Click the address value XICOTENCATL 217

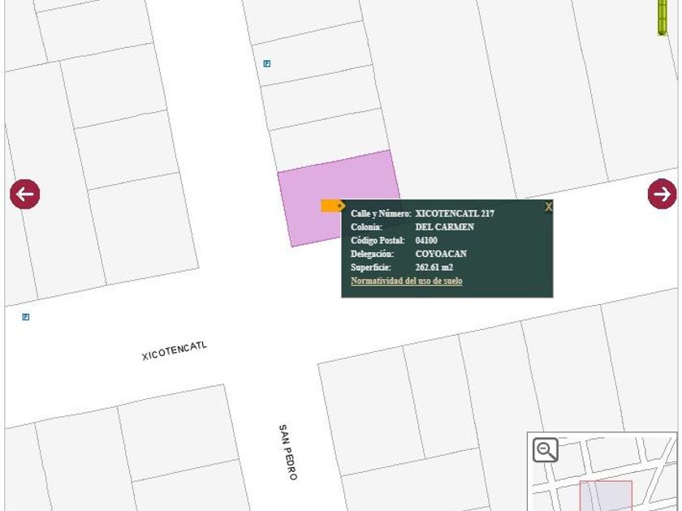(x=455, y=213)
